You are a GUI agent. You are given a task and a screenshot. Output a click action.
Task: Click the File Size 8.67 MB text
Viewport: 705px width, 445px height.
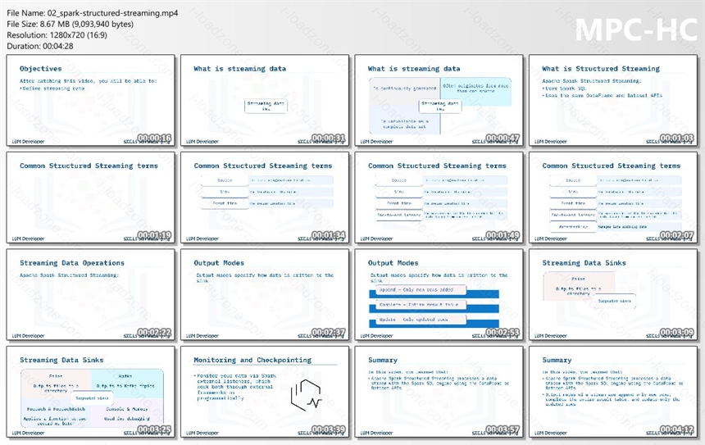(70, 25)
